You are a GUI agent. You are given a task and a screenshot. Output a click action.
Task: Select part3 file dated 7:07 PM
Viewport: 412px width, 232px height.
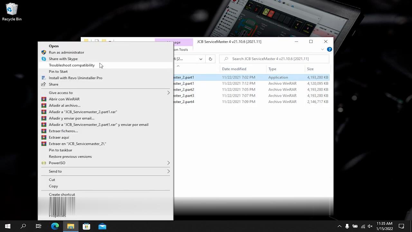pyautogui.click(x=251, y=96)
